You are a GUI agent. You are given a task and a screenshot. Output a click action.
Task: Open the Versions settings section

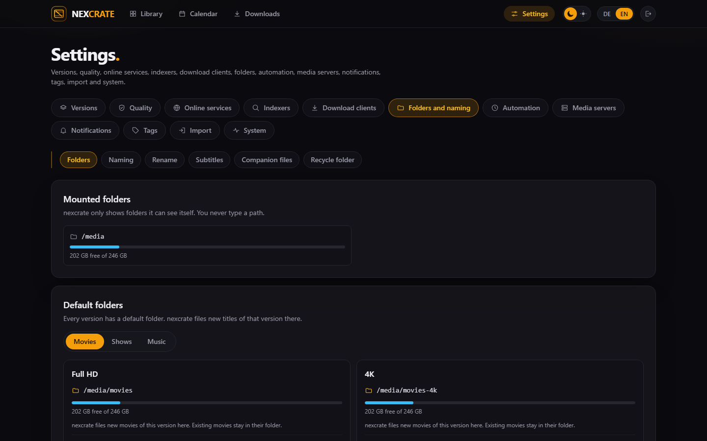point(78,108)
